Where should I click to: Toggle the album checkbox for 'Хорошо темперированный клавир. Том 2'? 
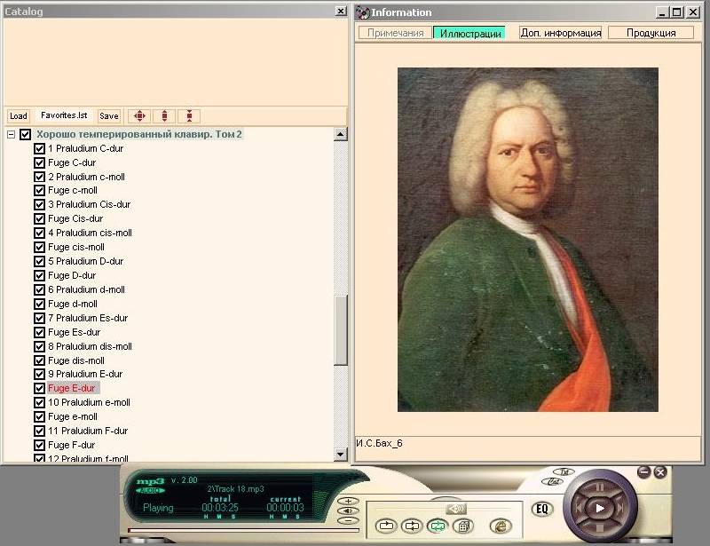26,135
